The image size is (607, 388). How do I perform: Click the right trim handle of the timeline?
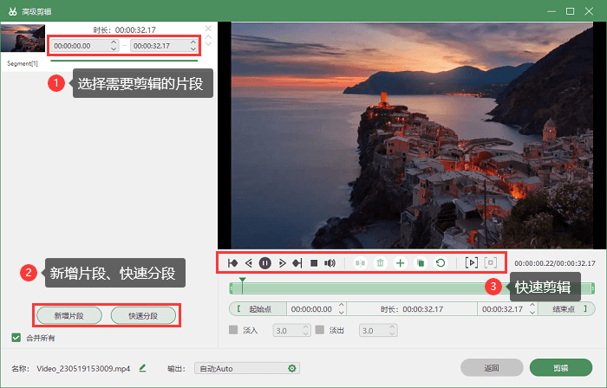(x=592, y=288)
